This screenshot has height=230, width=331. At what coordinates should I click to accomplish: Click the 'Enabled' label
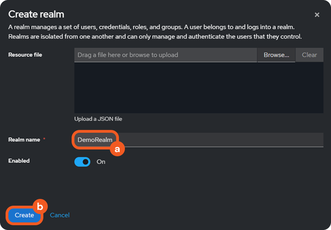click(x=19, y=161)
